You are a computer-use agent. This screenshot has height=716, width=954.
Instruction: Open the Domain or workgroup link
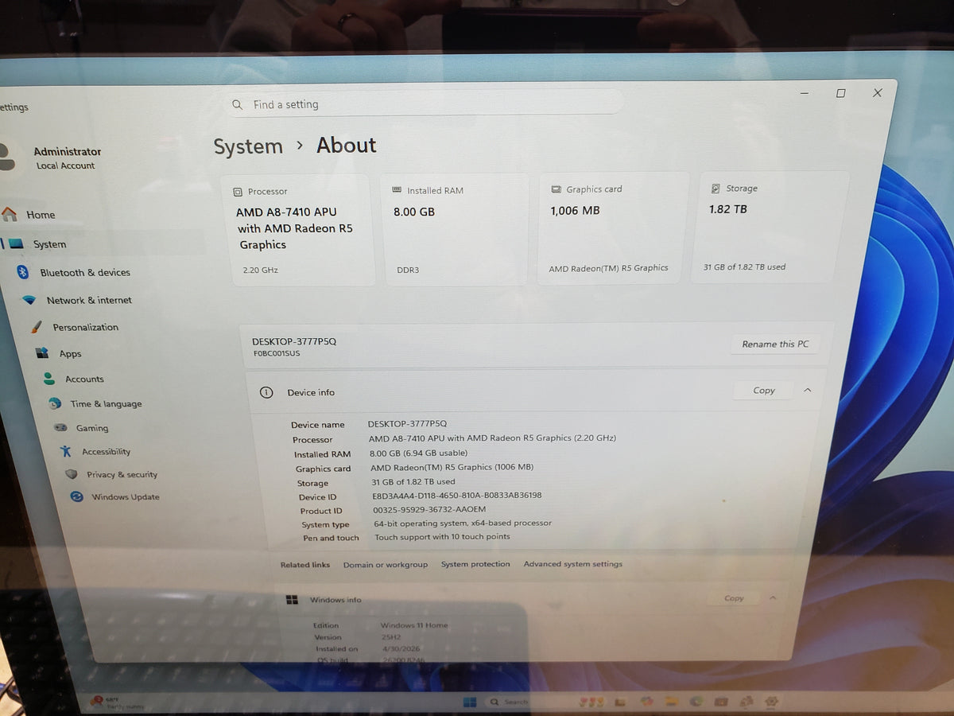click(x=386, y=565)
